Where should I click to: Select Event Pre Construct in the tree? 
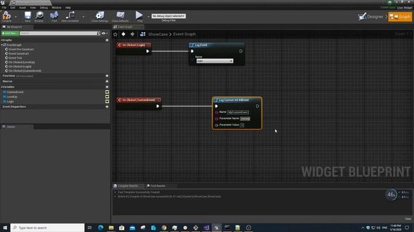point(21,49)
